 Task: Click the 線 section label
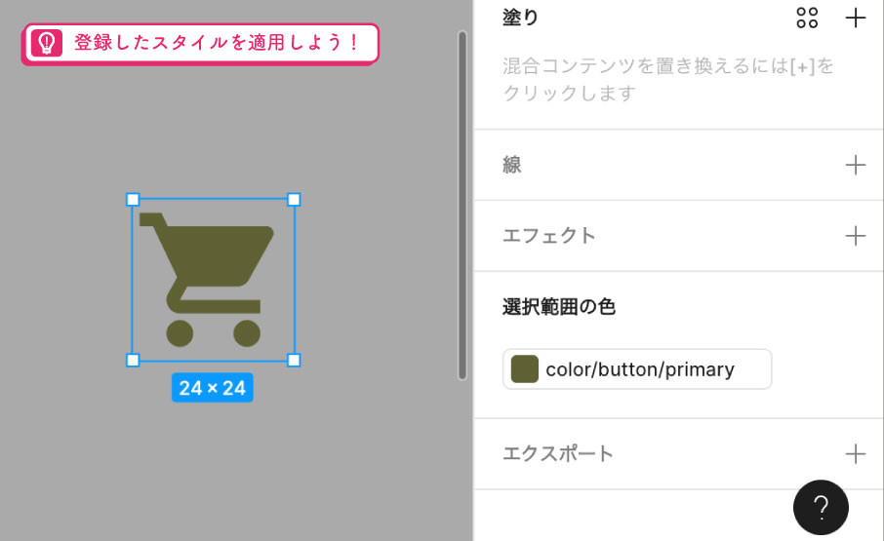(512, 165)
